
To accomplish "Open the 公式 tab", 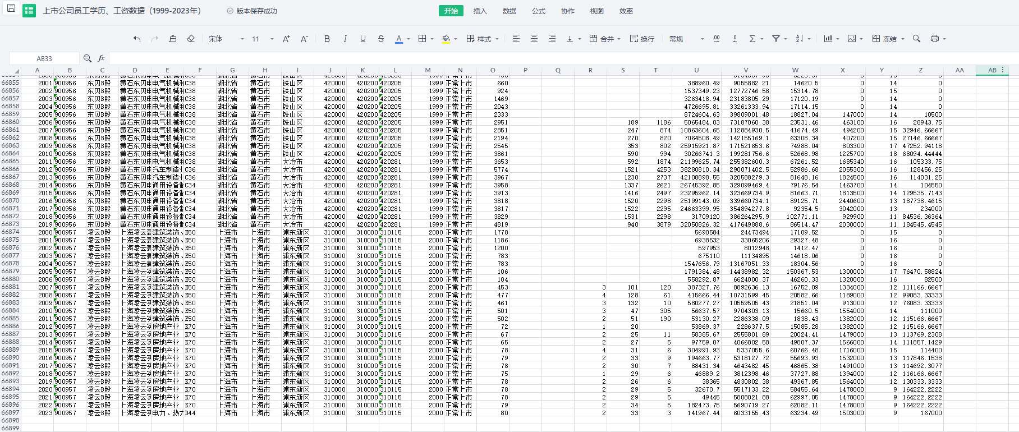I will tap(538, 11).
